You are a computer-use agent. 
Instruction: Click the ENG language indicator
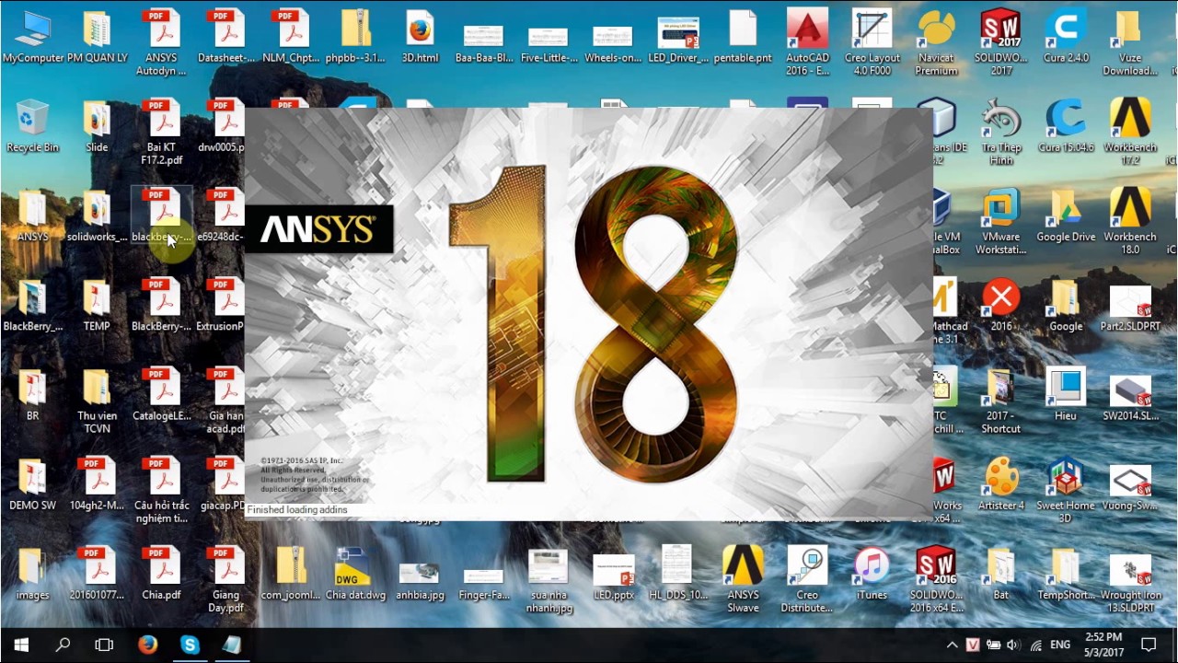pos(1060,646)
